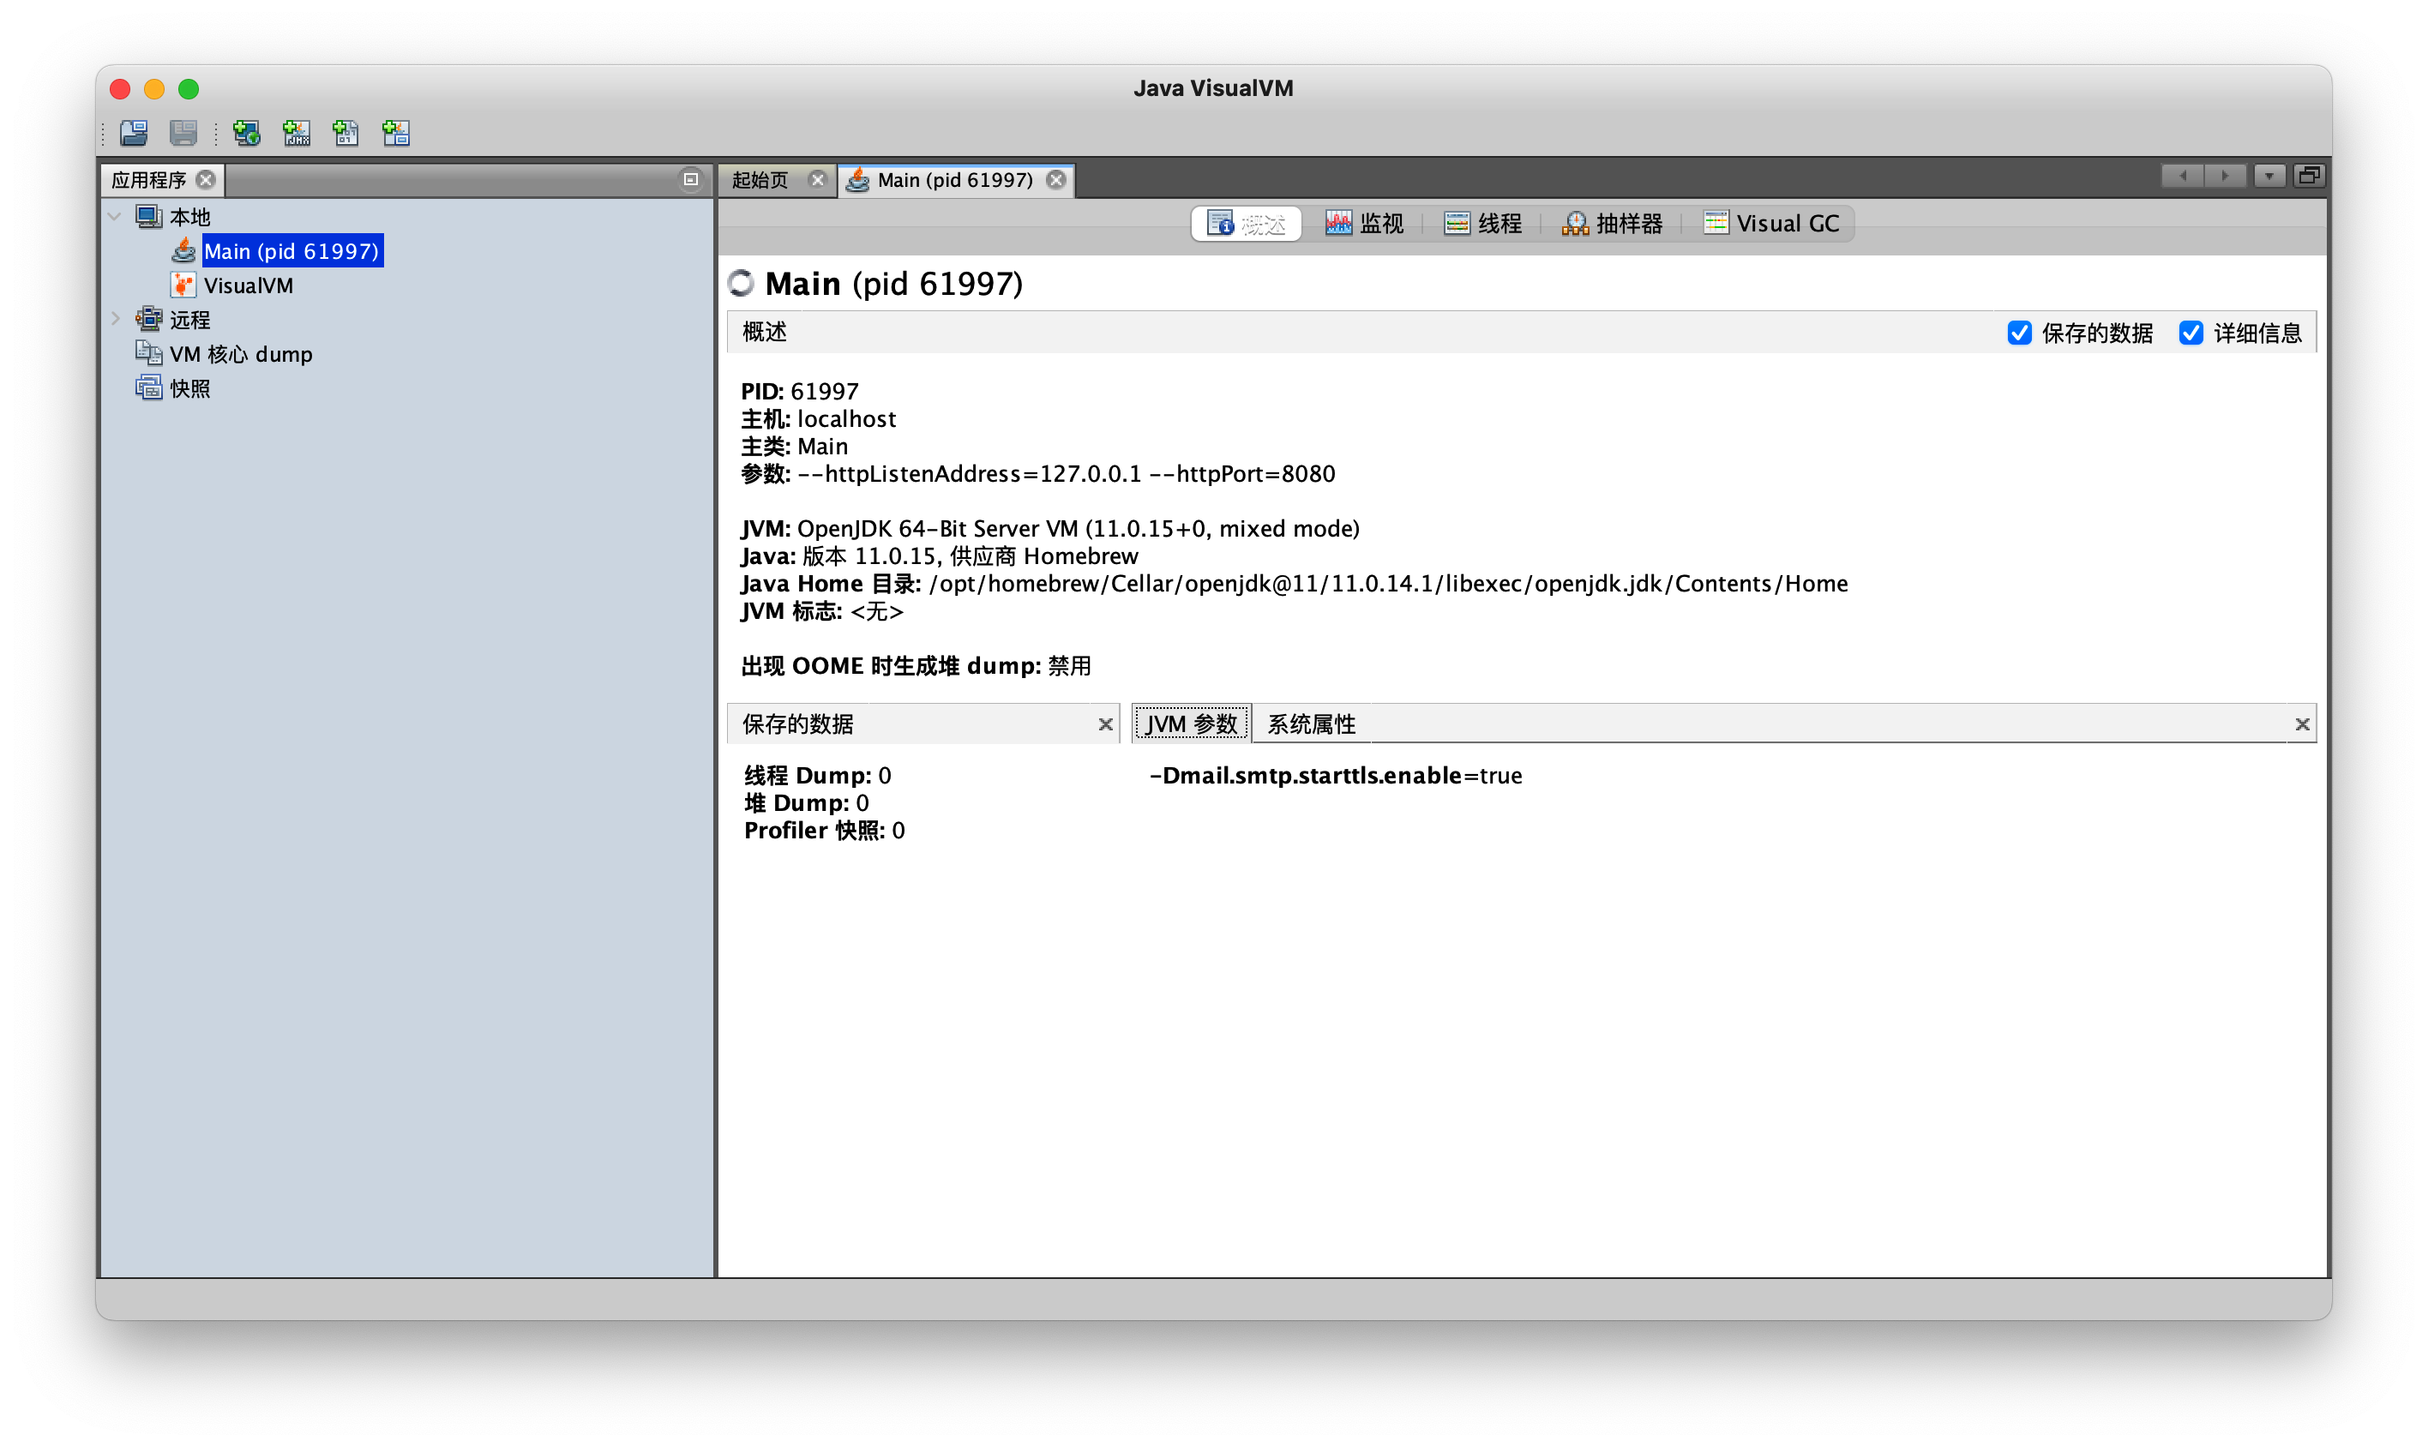Close the 保存的数据 section

pos(1105,723)
